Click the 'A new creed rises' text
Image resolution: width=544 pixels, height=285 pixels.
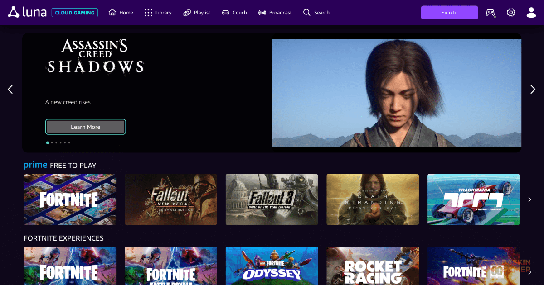[68, 102]
